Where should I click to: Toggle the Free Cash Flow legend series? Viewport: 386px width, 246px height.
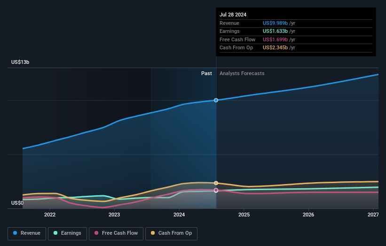[x=116, y=233]
